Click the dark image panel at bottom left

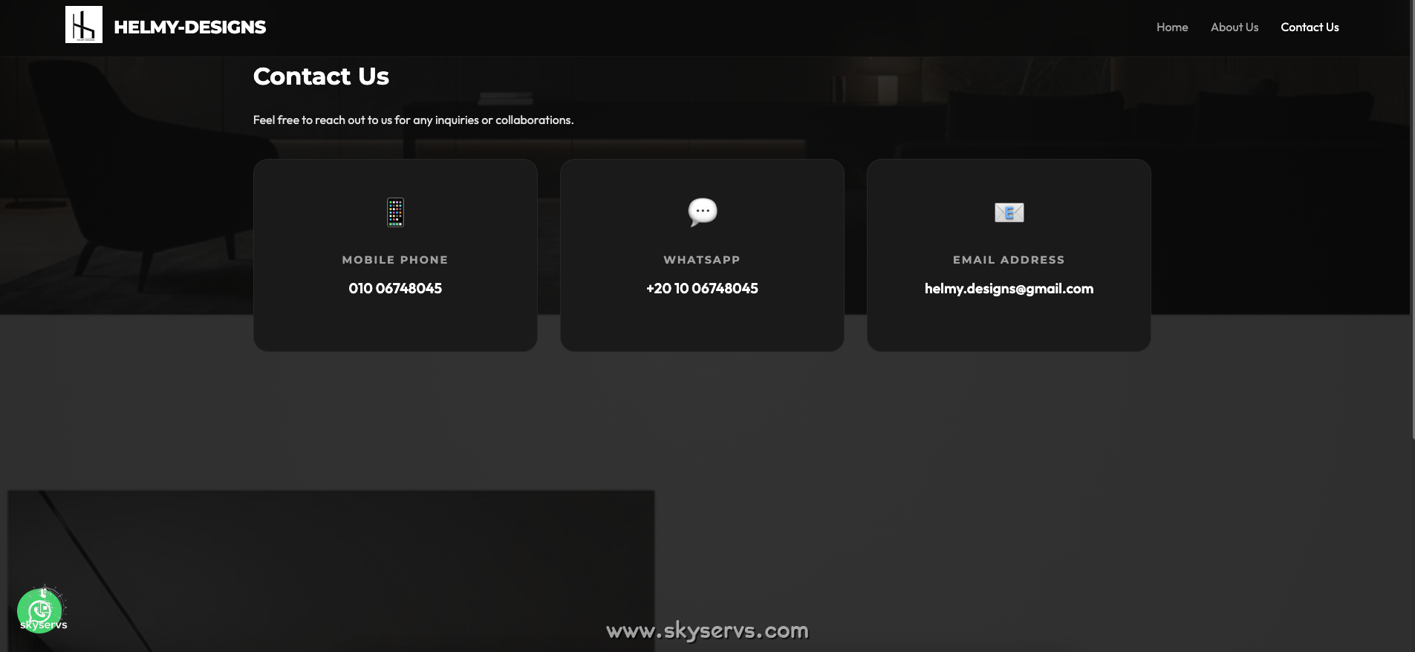click(x=331, y=564)
